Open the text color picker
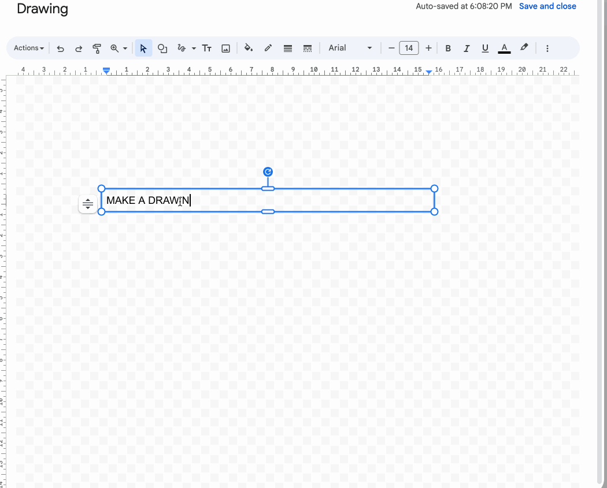The height and width of the screenshot is (488, 607). tap(504, 49)
